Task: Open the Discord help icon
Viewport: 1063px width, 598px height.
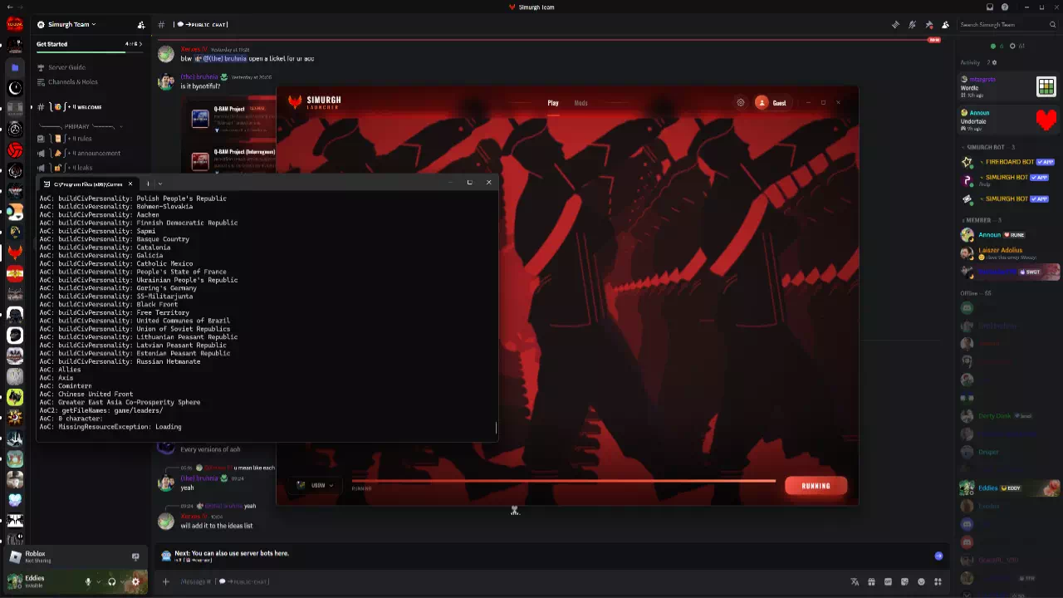Action: point(1005,7)
